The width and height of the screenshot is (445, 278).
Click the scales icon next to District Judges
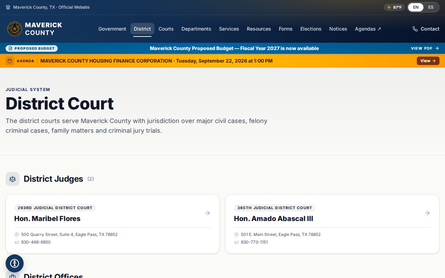(x=13, y=179)
